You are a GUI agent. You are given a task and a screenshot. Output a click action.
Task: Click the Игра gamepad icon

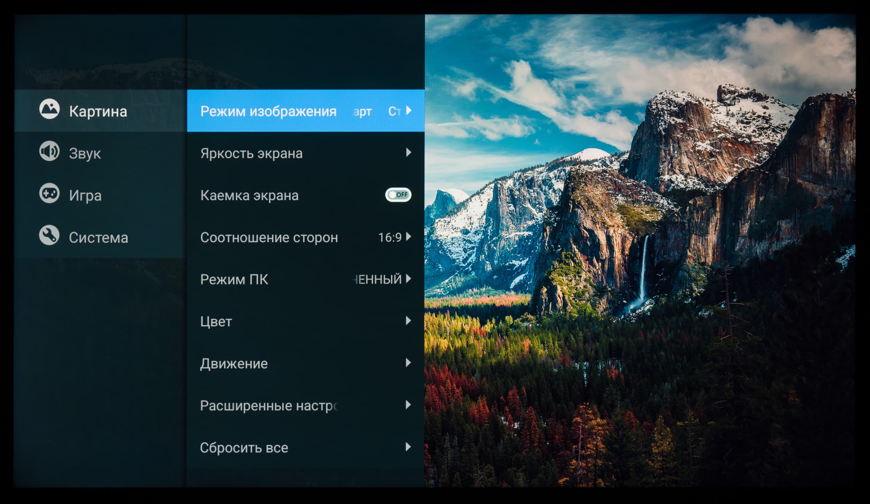(x=49, y=193)
